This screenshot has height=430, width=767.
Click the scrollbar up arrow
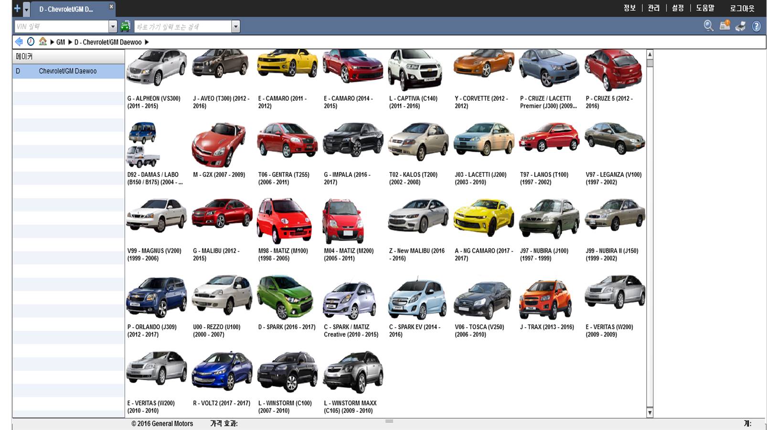650,54
